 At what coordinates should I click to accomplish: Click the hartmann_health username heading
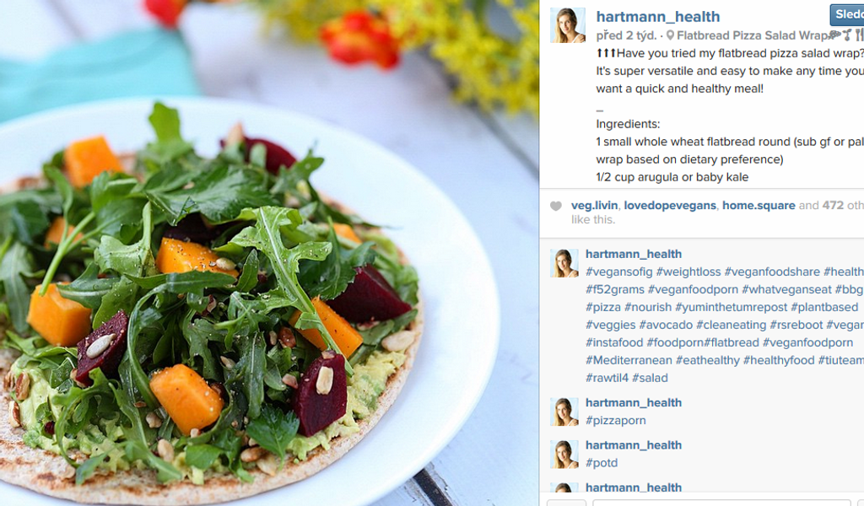pos(658,17)
